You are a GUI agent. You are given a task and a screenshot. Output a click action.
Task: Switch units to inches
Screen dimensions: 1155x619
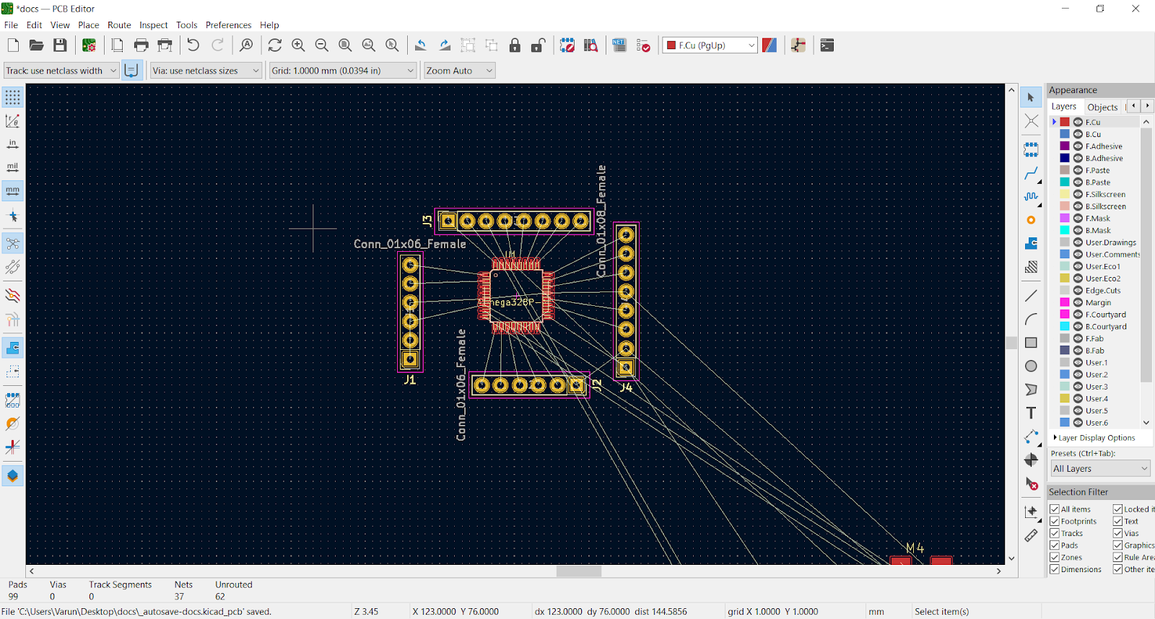(12, 144)
